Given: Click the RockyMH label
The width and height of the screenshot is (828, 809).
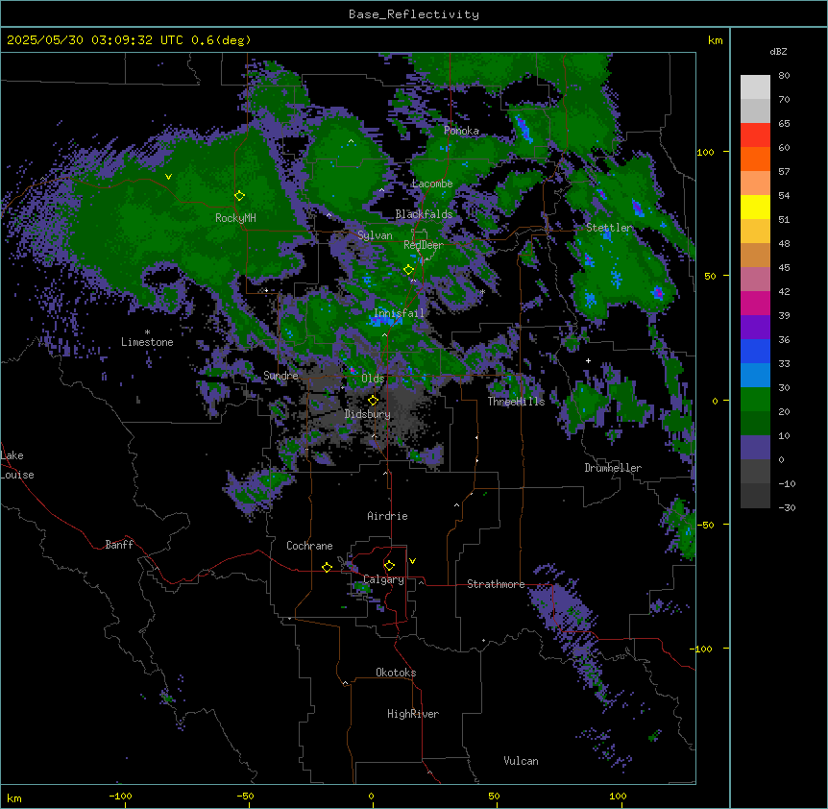Looking at the screenshot, I should pos(235,218).
